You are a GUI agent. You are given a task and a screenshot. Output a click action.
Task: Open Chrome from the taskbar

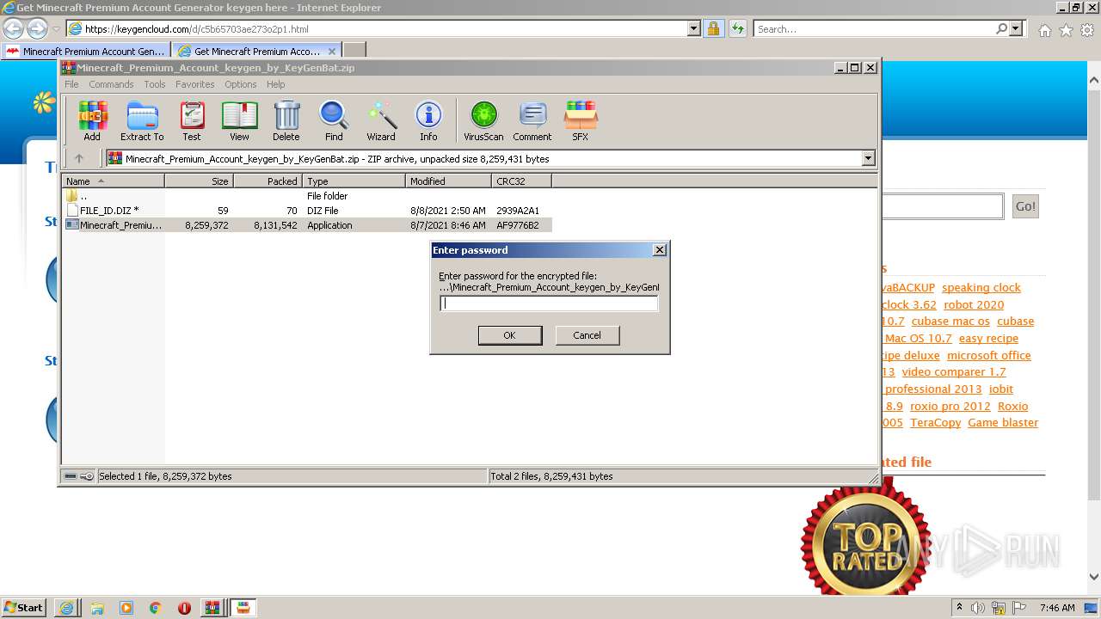[156, 608]
